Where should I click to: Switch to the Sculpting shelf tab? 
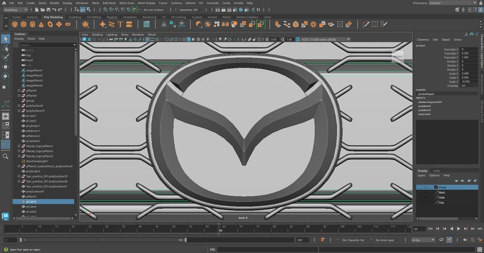75,17
